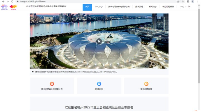
Task: Switch language to EN
Action: coord(189,6)
